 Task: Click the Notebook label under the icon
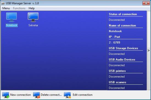[x=12, y=25]
